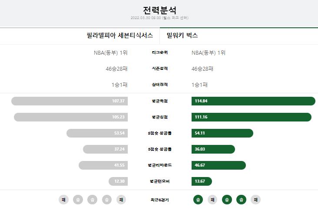Click Milwaukee's last recent-game 패 circle
This screenshot has width=318, height=210.
256,200
